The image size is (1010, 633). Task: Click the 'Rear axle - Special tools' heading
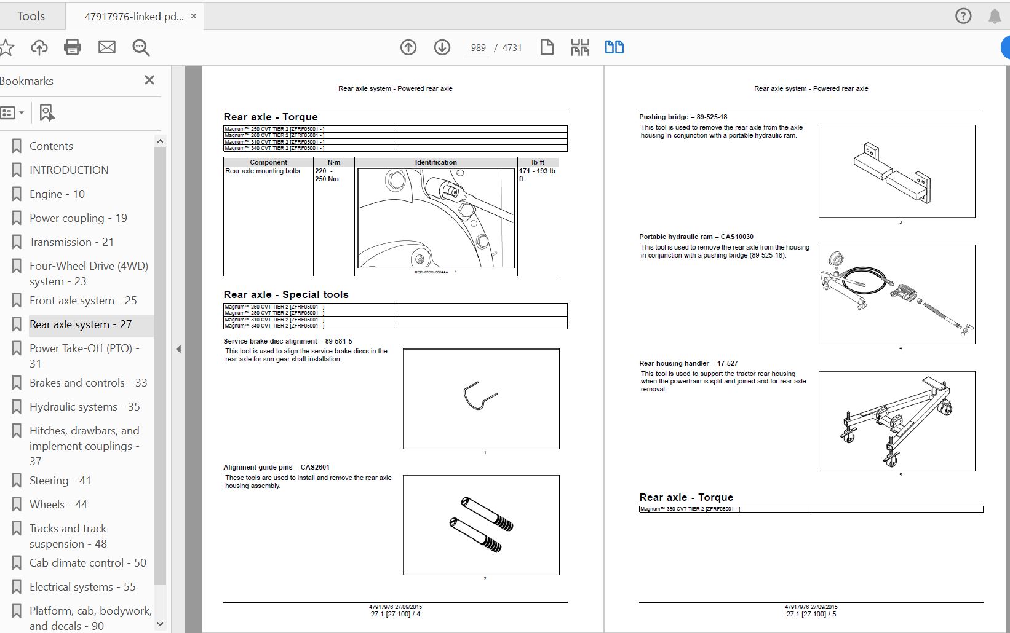[286, 294]
